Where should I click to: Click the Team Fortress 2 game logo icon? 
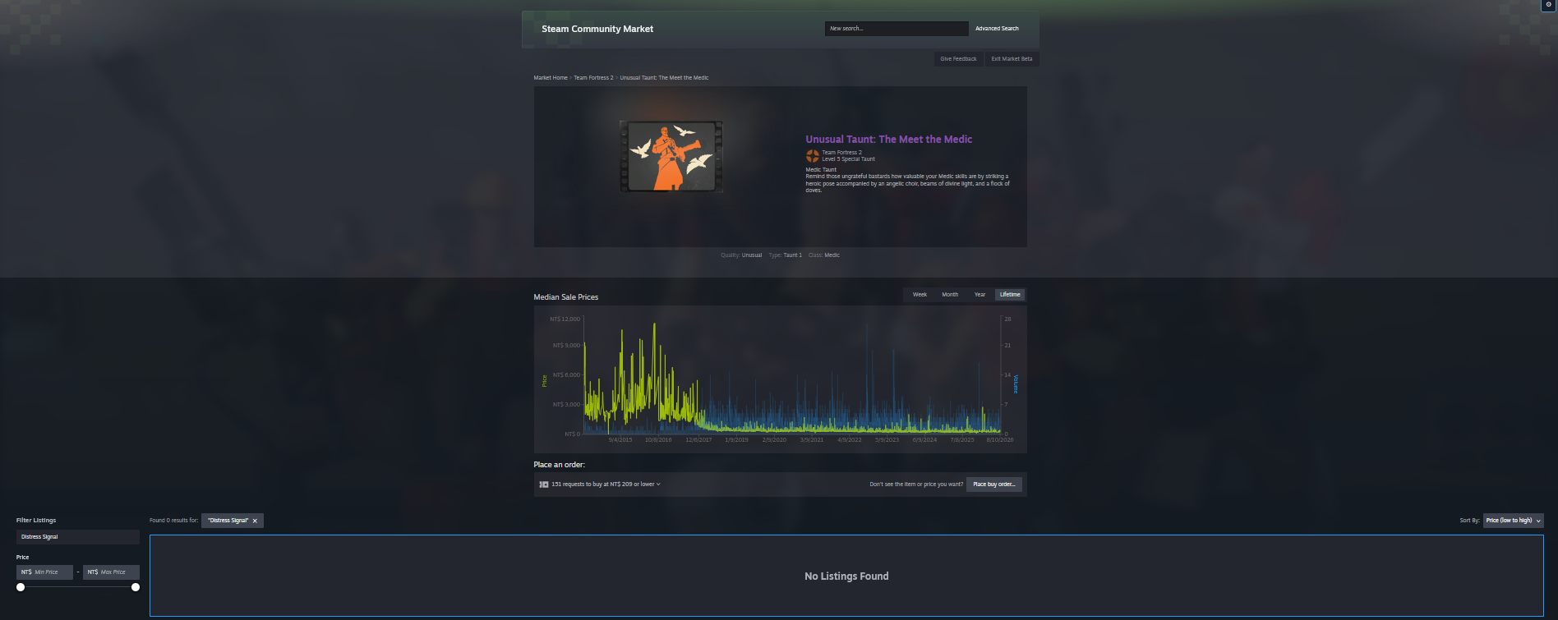813,155
